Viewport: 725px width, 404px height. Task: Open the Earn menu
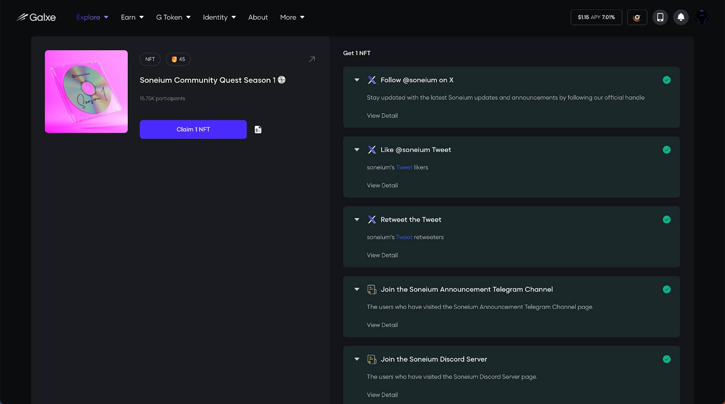132,17
